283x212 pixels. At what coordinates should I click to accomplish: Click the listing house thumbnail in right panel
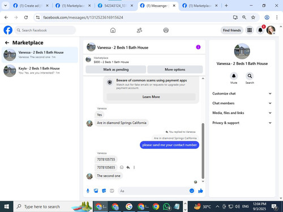point(242,51)
